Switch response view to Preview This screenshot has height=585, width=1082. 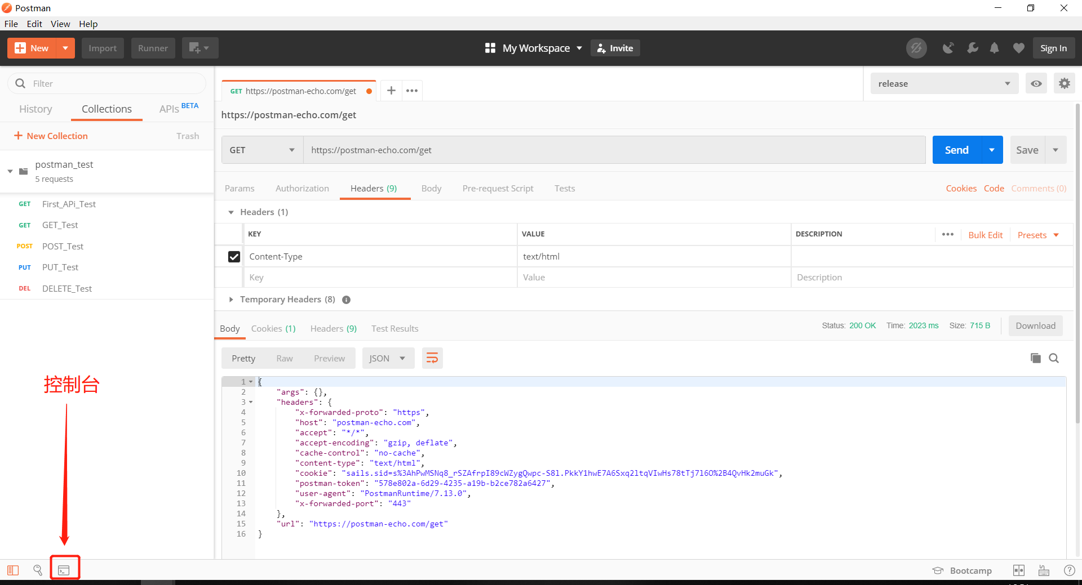point(329,358)
